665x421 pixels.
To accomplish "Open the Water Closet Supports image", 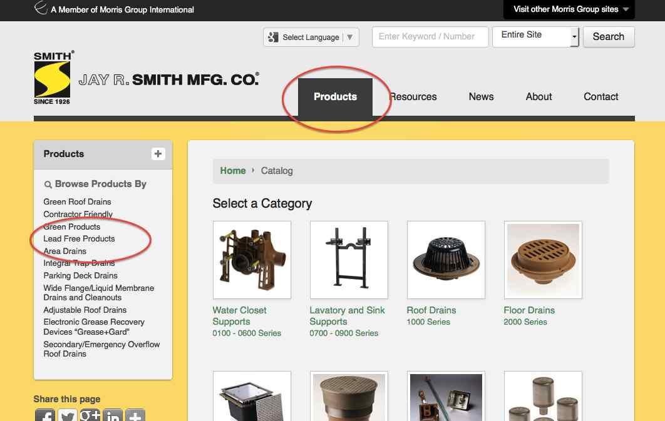I will point(252,260).
